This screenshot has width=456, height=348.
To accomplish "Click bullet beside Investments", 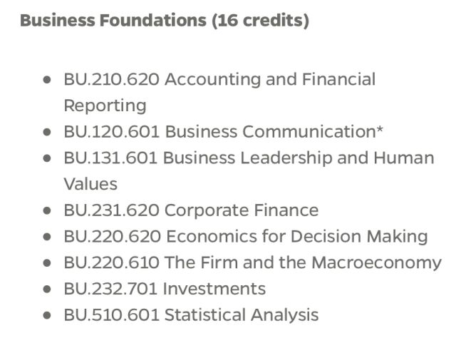I will point(47,289).
